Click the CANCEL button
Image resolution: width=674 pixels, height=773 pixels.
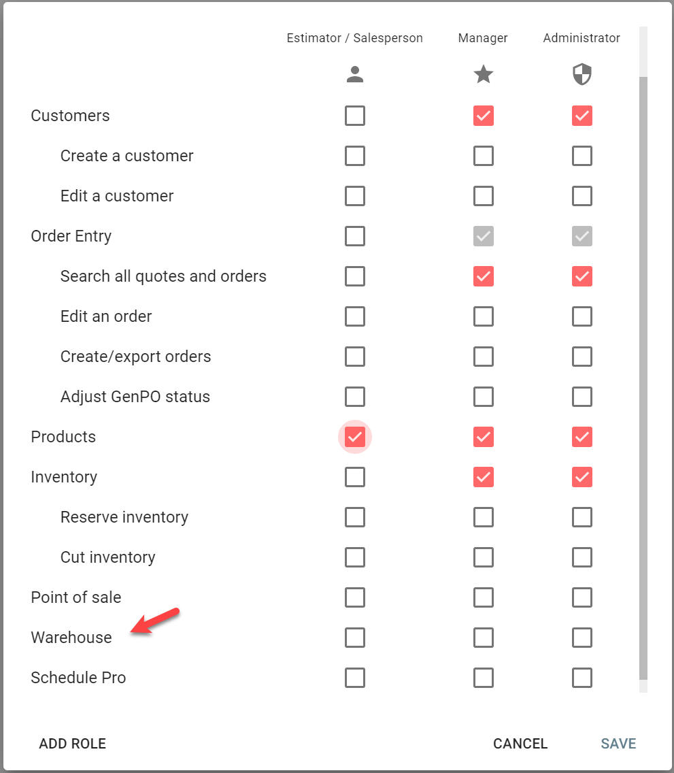[x=520, y=744]
